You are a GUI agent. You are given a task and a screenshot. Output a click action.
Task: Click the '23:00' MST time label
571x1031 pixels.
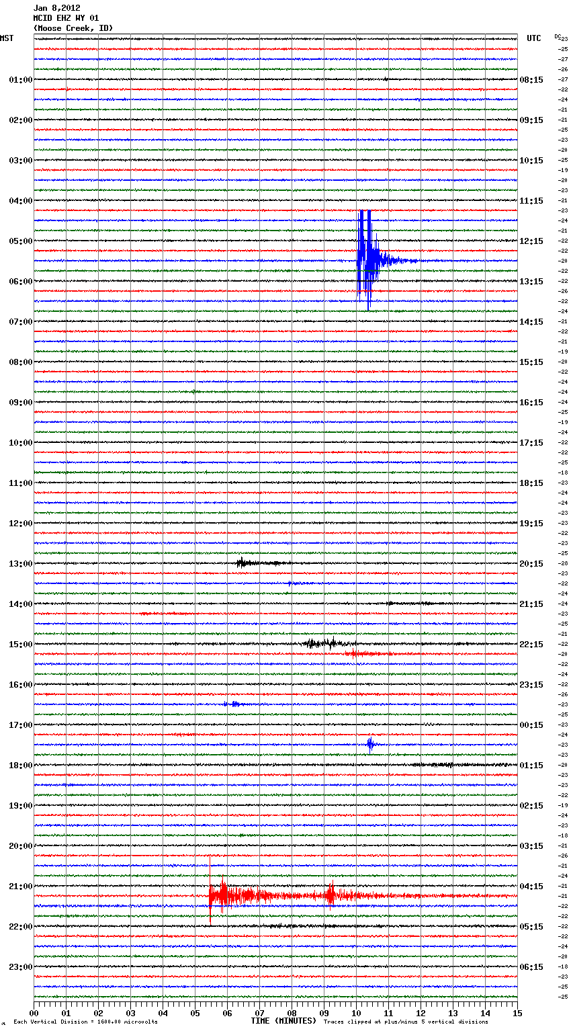coord(20,967)
